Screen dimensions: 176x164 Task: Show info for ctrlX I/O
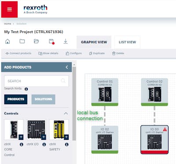(x=44, y=145)
